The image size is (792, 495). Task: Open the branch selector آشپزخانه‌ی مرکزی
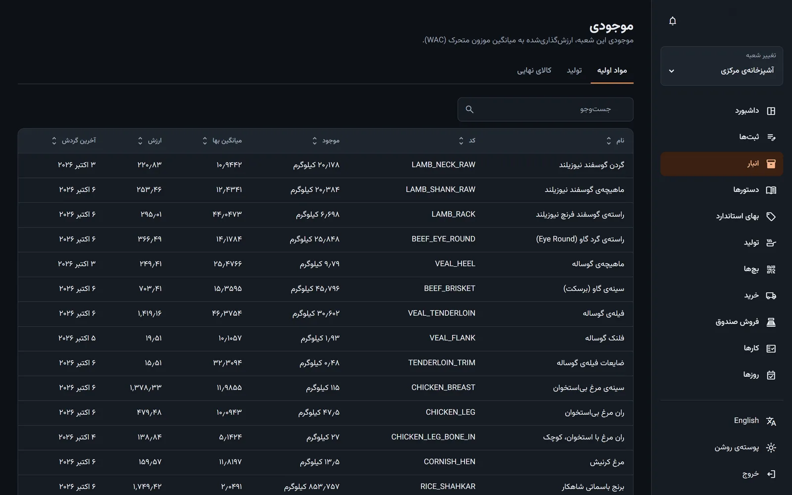click(x=722, y=66)
